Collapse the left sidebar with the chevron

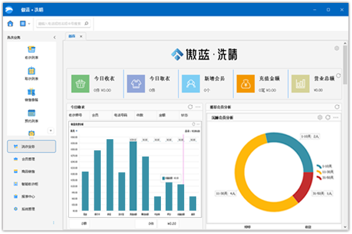[x=54, y=38]
